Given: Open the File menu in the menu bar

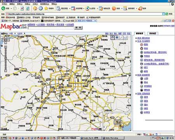Looking at the screenshot, I should coord(4,4).
